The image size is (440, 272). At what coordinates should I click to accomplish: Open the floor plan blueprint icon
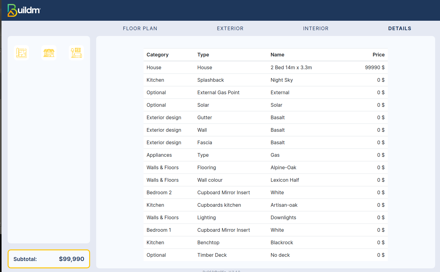(21, 53)
